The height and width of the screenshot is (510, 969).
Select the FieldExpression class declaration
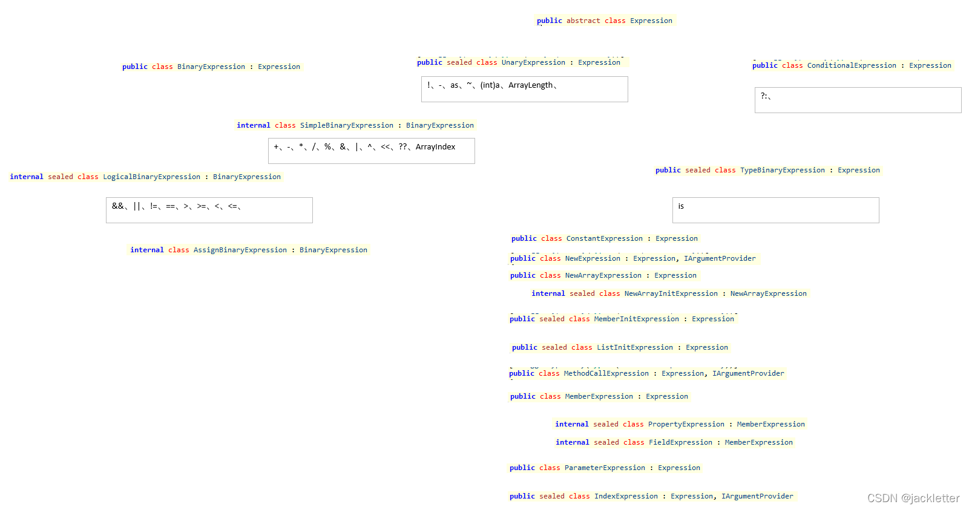[x=674, y=442]
